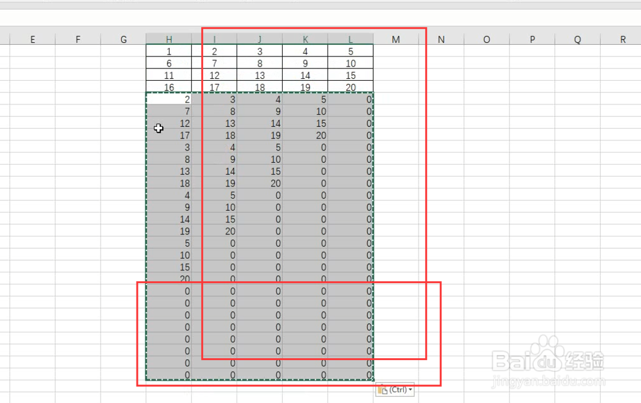Select the cell with 4 in column K

click(305, 51)
